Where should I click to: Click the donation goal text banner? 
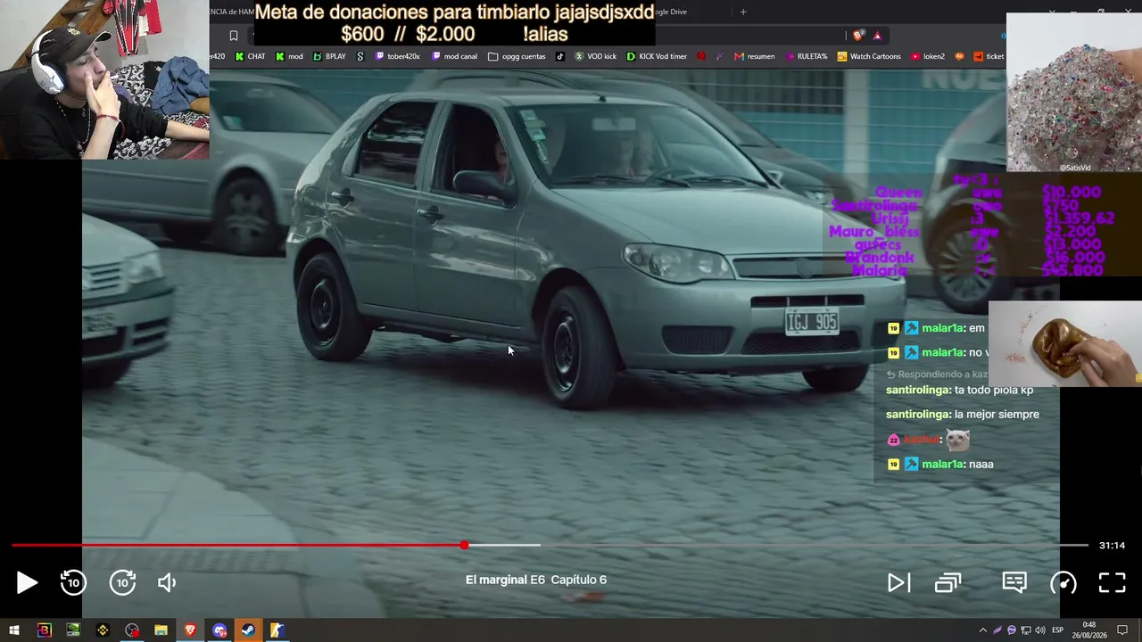coord(454,23)
